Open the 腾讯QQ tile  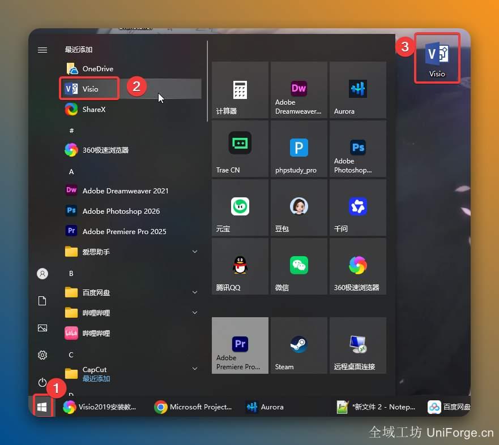[240, 266]
